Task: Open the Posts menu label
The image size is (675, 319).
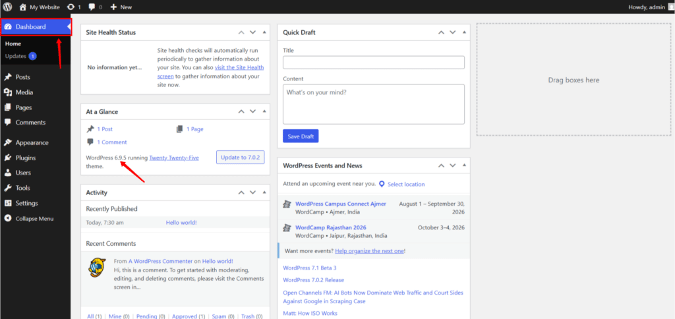Action: (x=23, y=77)
